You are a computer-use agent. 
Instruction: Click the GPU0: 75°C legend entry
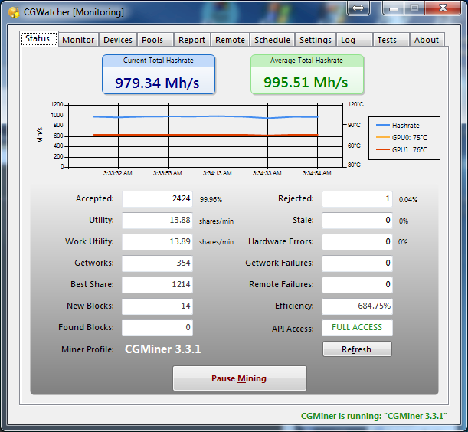[401, 137]
